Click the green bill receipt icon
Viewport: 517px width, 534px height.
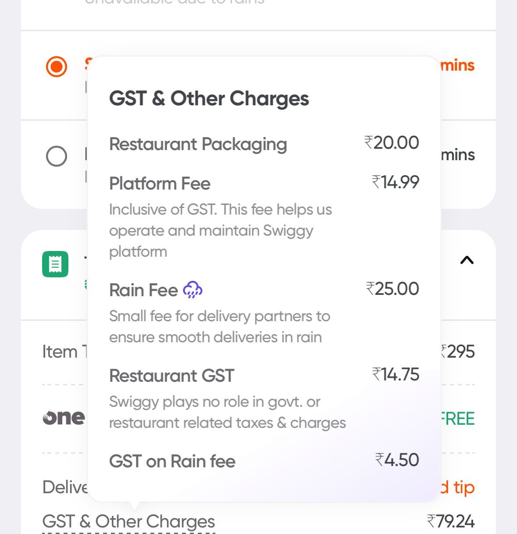pos(55,264)
